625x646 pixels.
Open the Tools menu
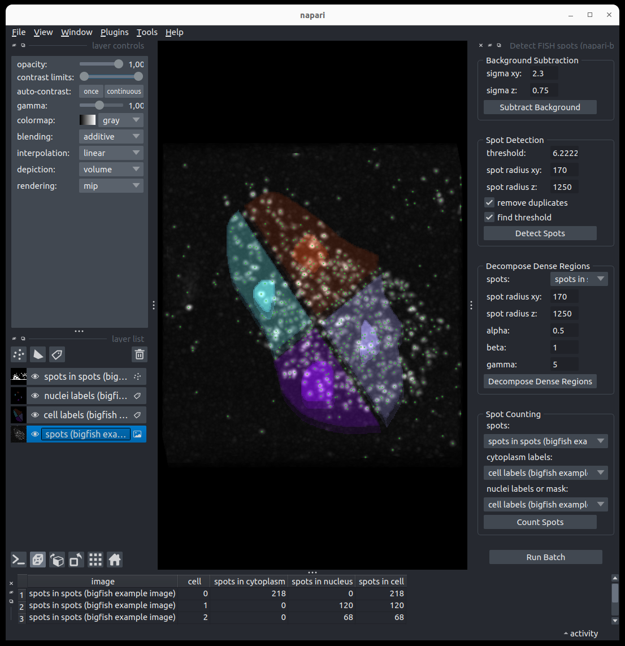147,32
